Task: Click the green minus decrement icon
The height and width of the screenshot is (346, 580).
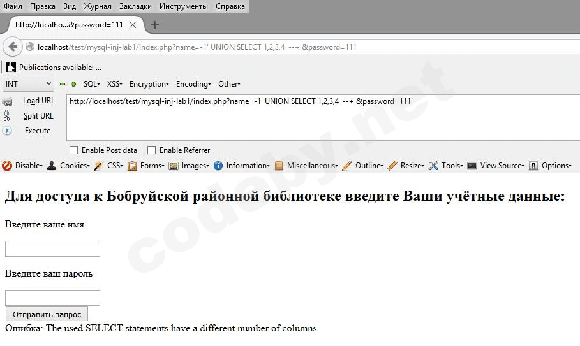Action: pos(63,84)
